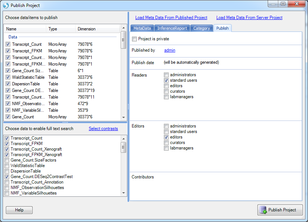Select the dimension cell reading 6*1

click(81, 71)
